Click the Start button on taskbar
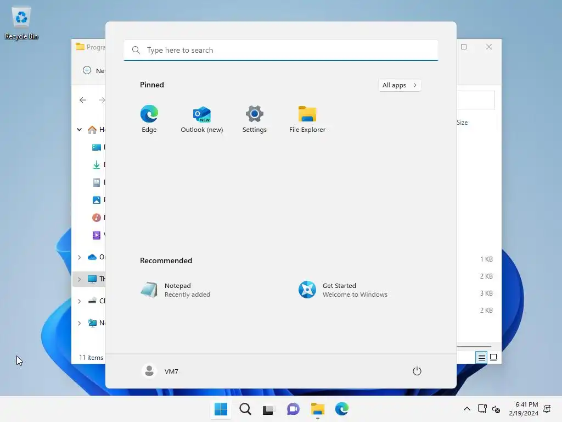The width and height of the screenshot is (562, 422). tap(221, 409)
